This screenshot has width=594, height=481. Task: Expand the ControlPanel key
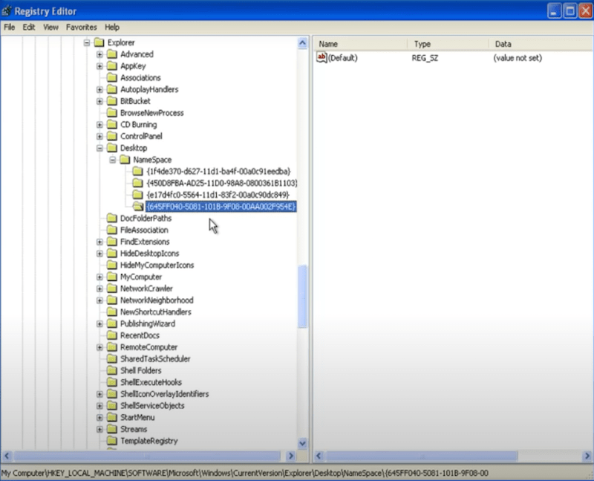(99, 136)
